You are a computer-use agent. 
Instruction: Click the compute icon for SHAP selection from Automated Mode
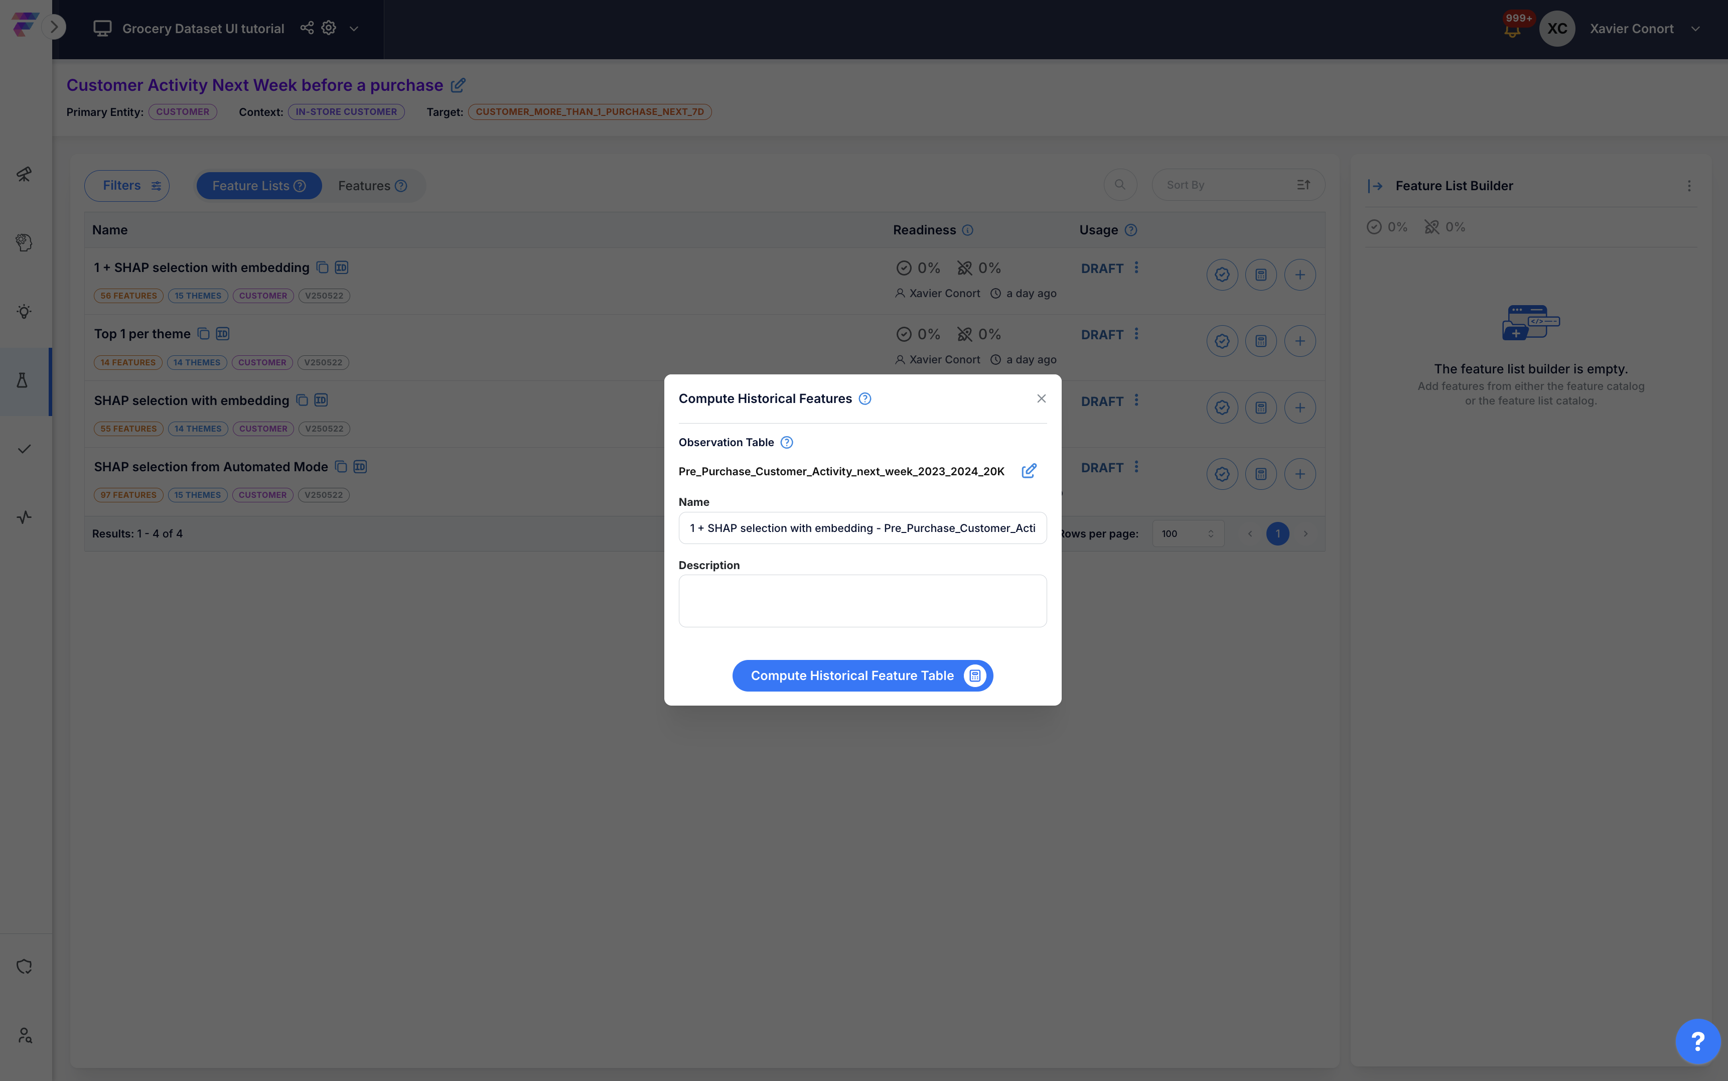pyautogui.click(x=1260, y=474)
